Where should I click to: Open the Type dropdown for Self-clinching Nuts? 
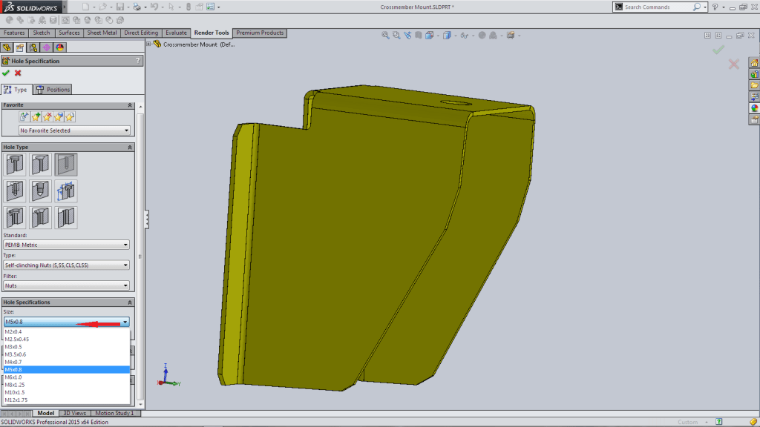[x=67, y=265]
